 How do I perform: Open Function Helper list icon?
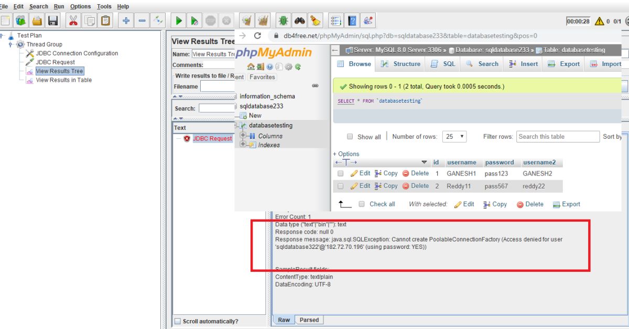[x=335, y=20]
